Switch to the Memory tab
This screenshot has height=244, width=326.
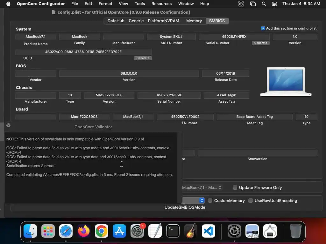[x=194, y=21]
